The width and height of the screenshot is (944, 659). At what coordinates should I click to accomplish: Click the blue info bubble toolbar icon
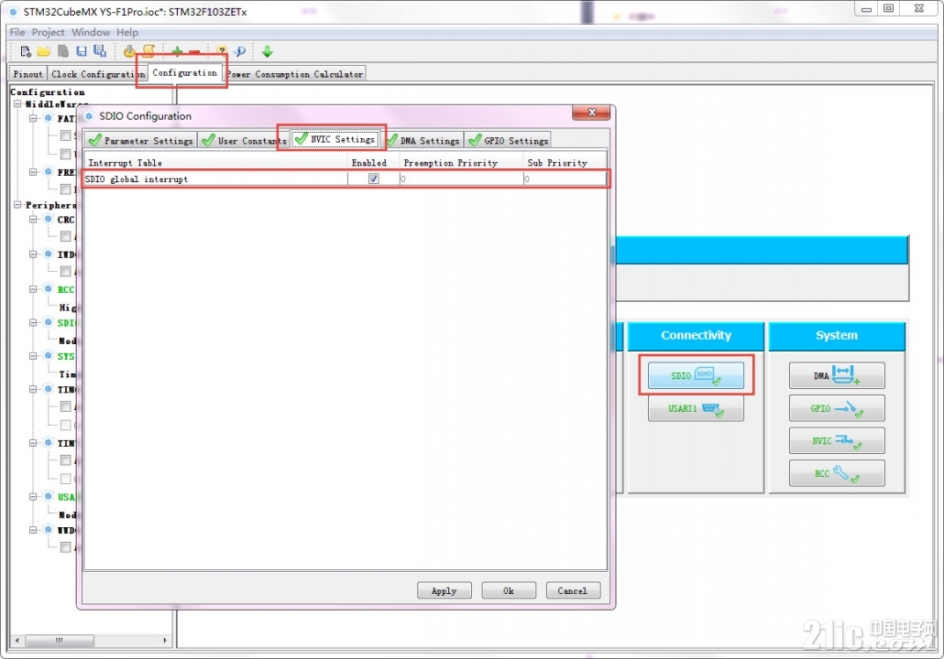(240, 51)
